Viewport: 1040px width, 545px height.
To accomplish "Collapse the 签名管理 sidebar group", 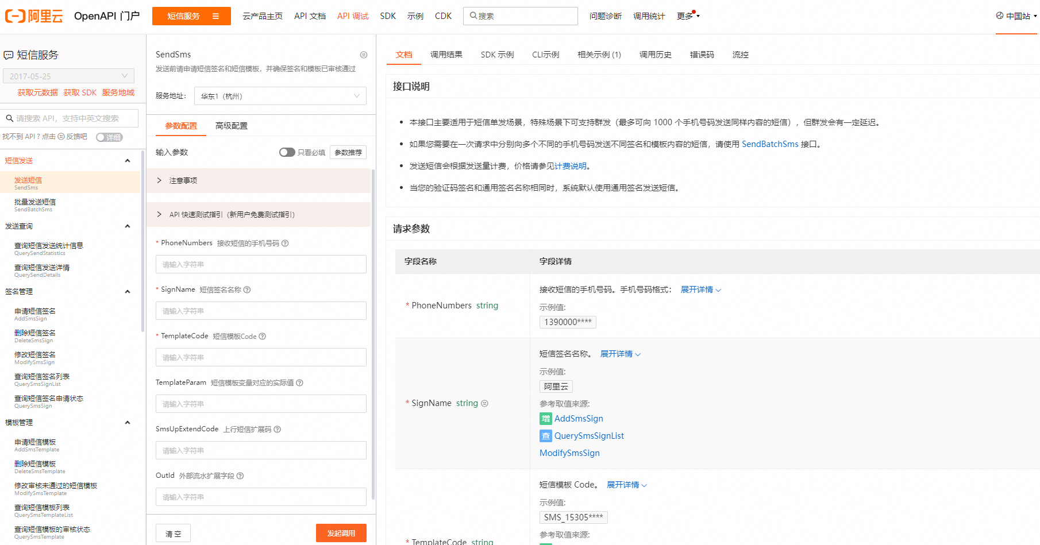I will click(128, 292).
